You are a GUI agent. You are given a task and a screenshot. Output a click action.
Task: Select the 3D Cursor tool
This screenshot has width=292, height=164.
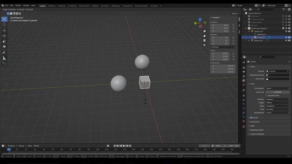point(4,25)
